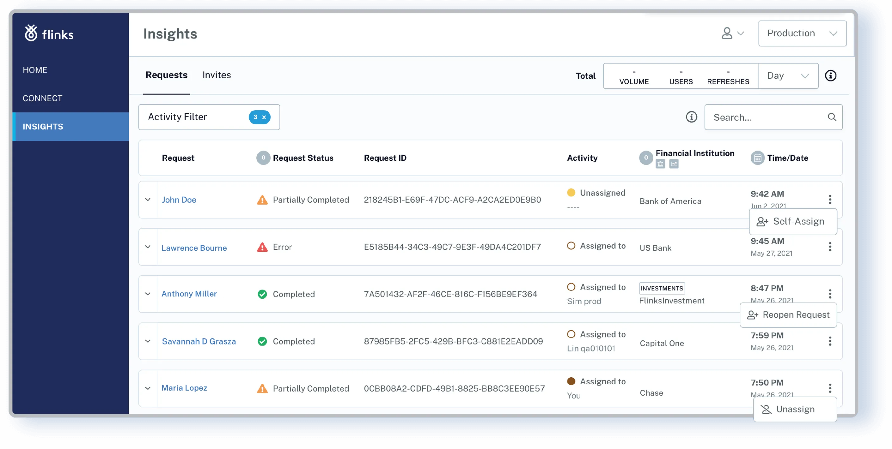
Task: Open the Day period dropdown
Action: click(788, 76)
